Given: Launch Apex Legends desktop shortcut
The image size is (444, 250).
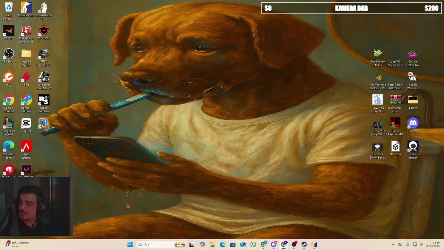Looking at the screenshot, I should pyautogui.click(x=26, y=150).
